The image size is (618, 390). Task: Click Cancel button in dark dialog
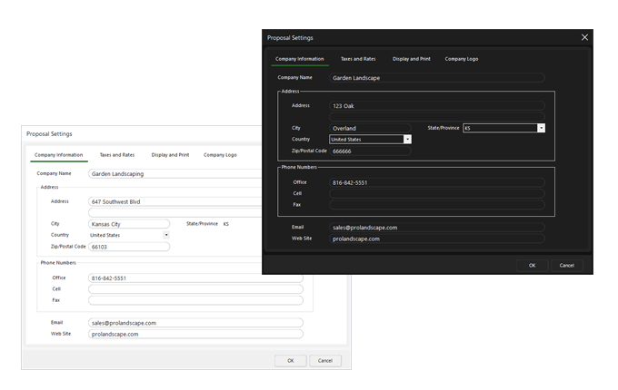pos(567,265)
